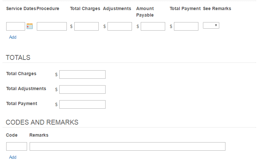This screenshot has width=259, height=163.
Task: Click the Adjustments amount field
Action: coord(120,26)
